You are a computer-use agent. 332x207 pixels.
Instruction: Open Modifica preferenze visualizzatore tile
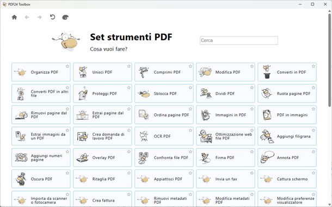click(x=287, y=199)
